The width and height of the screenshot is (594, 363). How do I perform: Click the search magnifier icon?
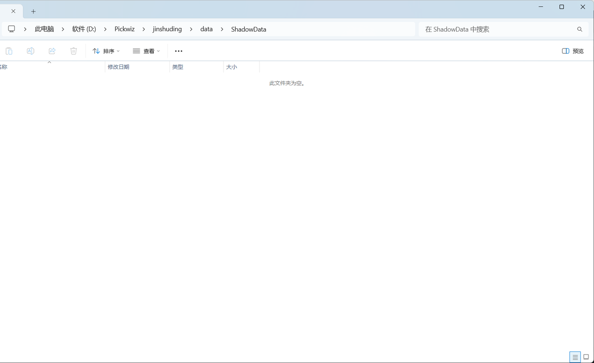click(580, 29)
